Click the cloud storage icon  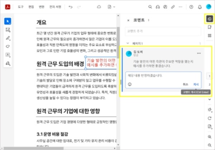tap(99, 7)
